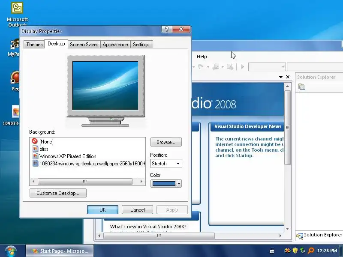Click the colorful infinity-shaped tray icon

(x=287, y=251)
